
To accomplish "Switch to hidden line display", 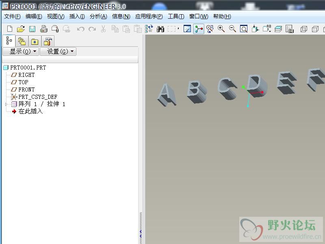I will pyautogui.click(x=315, y=29).
